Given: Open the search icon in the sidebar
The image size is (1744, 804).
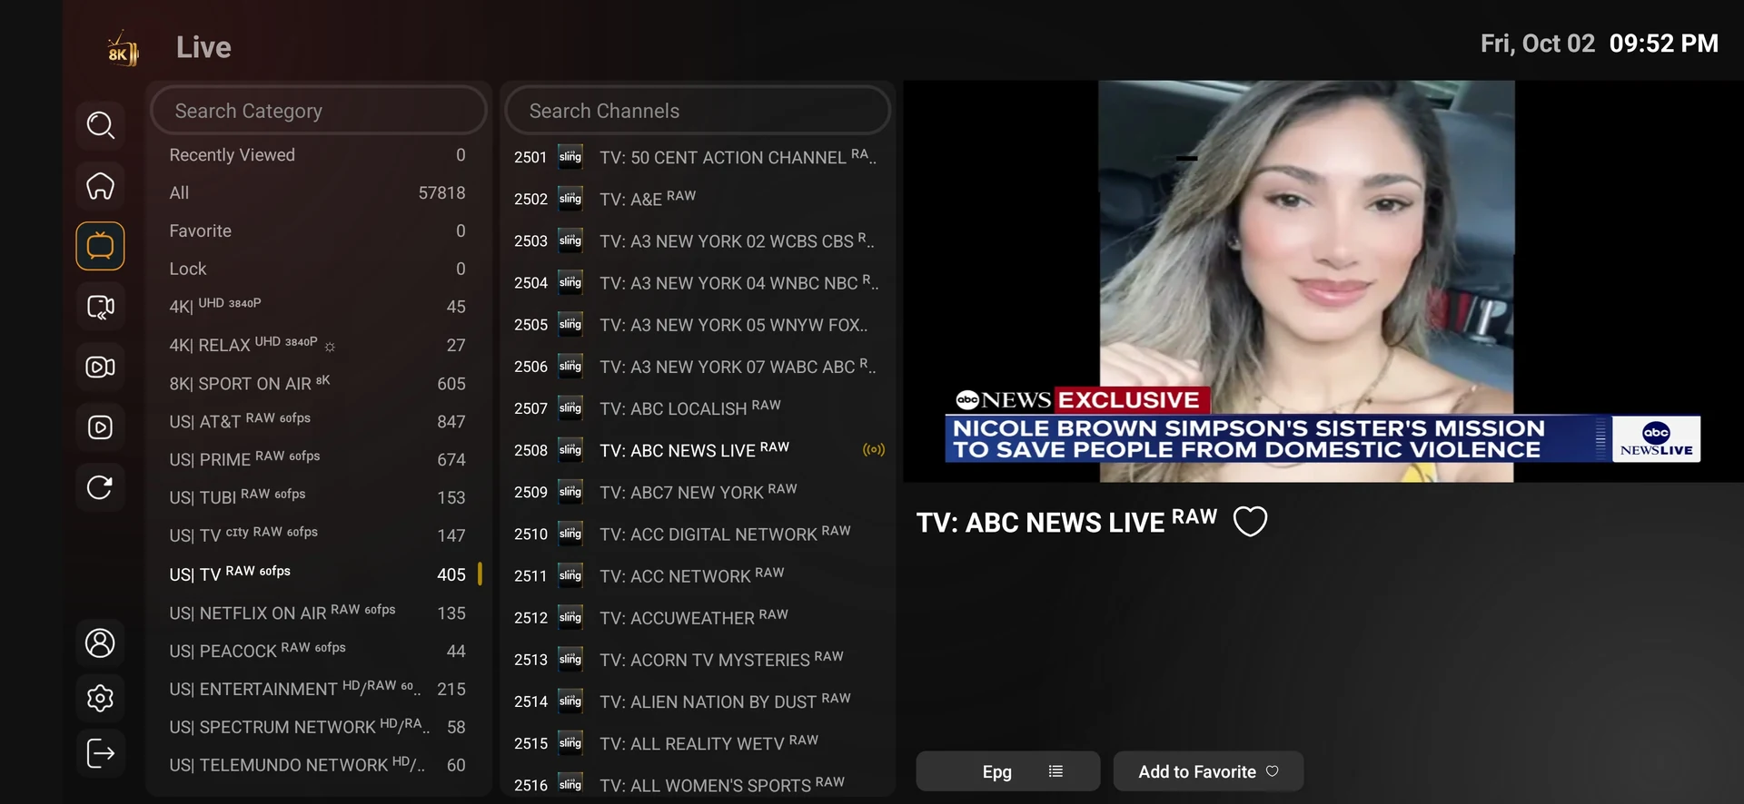Looking at the screenshot, I should point(100,125).
